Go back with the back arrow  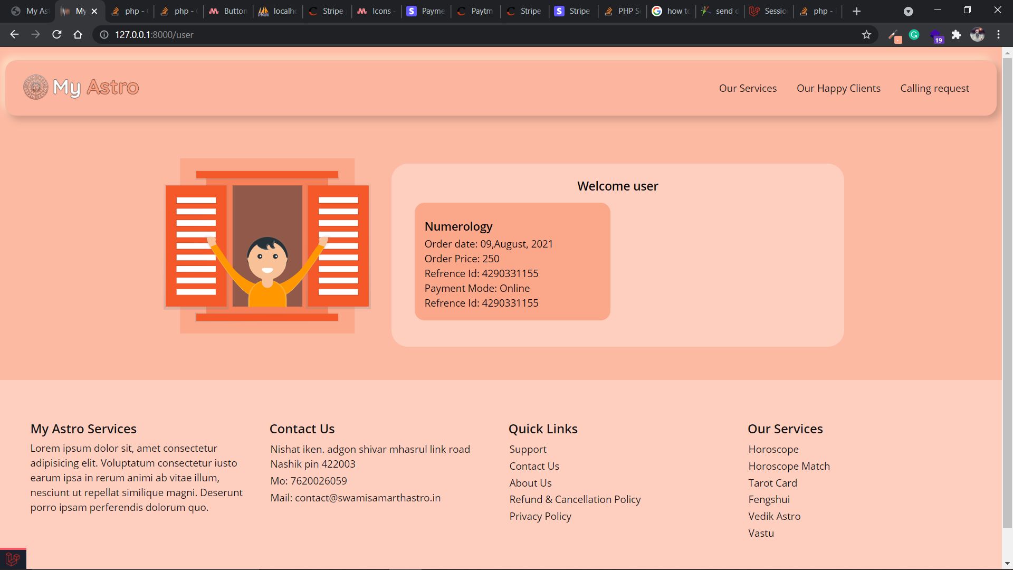coord(14,35)
